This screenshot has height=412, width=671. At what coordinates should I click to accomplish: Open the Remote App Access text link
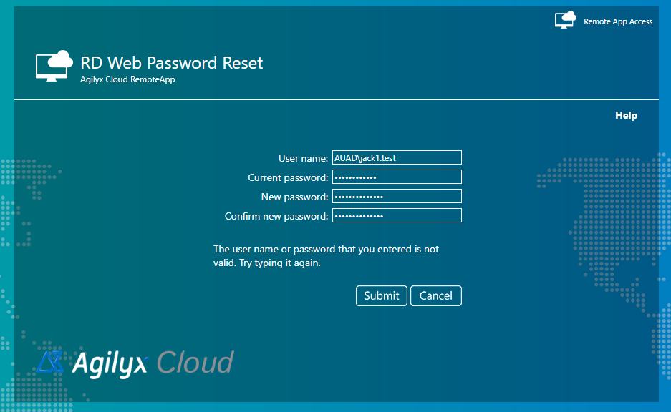(618, 21)
